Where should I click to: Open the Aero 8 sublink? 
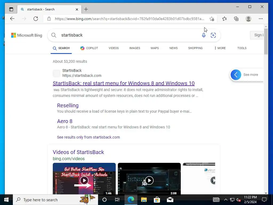65,121
